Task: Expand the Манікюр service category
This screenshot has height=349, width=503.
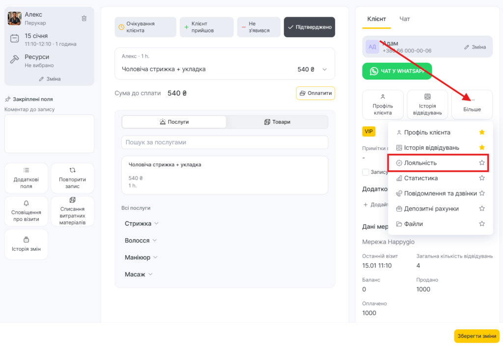Action: [141, 257]
